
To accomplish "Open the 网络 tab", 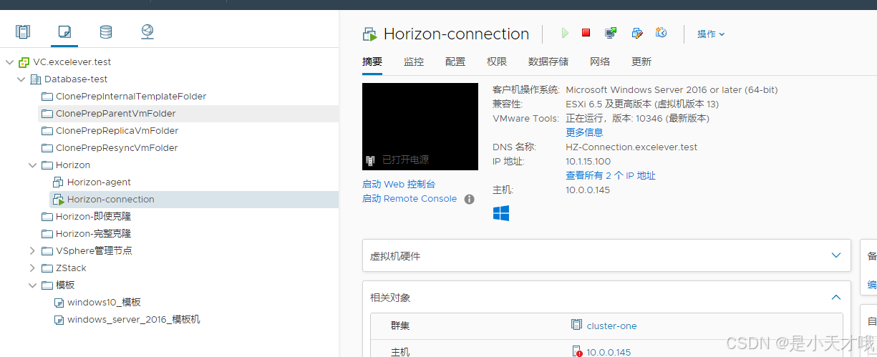I will click(x=600, y=62).
